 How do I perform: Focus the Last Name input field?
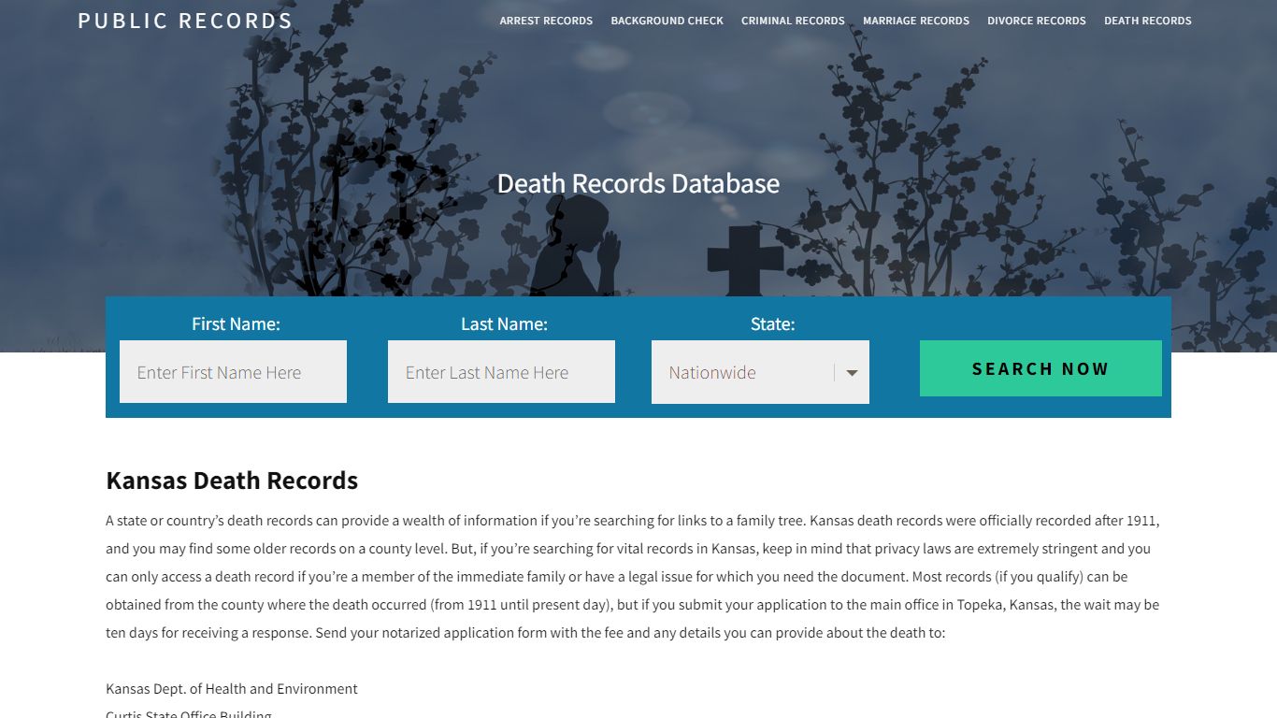pos(501,372)
